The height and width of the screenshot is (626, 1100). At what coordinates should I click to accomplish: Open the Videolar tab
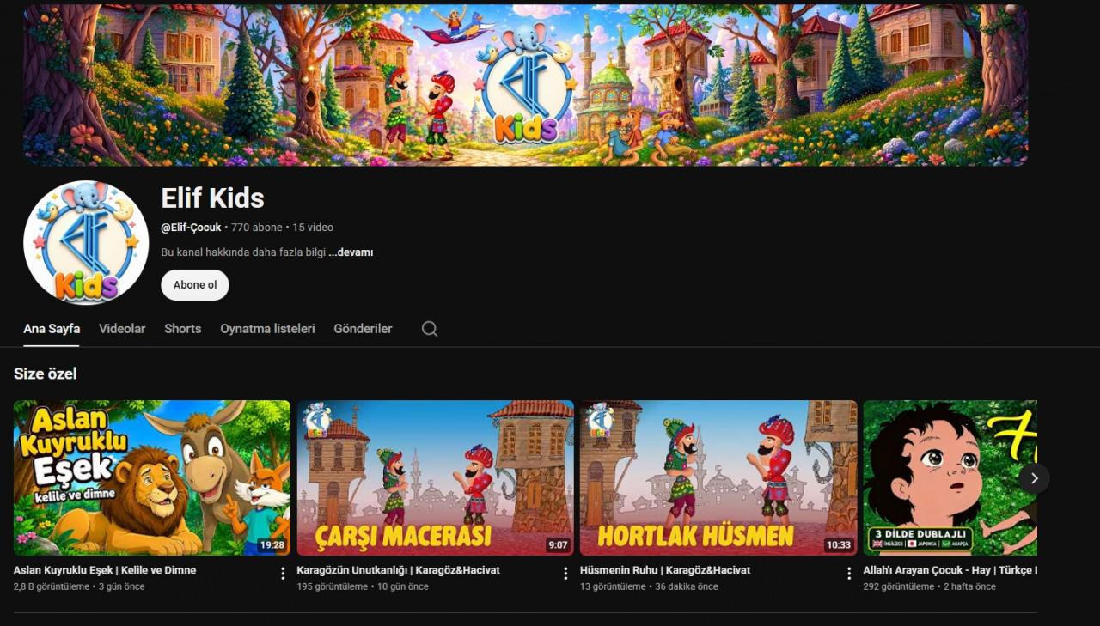click(x=122, y=329)
